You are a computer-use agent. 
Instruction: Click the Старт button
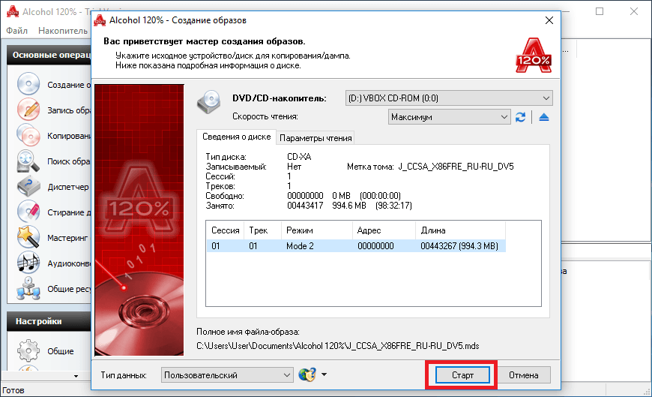click(x=462, y=375)
